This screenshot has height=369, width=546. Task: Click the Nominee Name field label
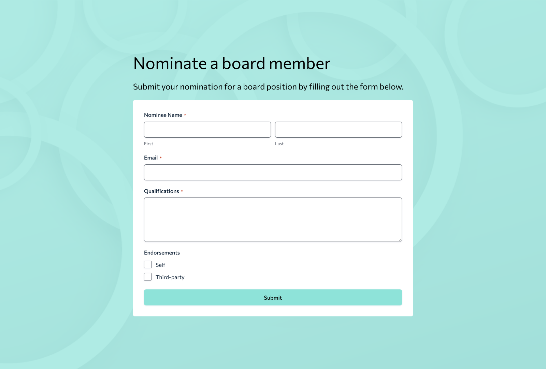[163, 115]
